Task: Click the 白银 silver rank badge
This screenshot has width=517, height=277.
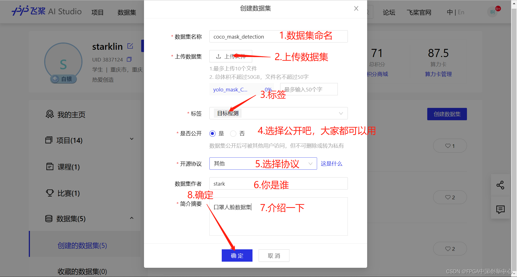Action: (63, 79)
